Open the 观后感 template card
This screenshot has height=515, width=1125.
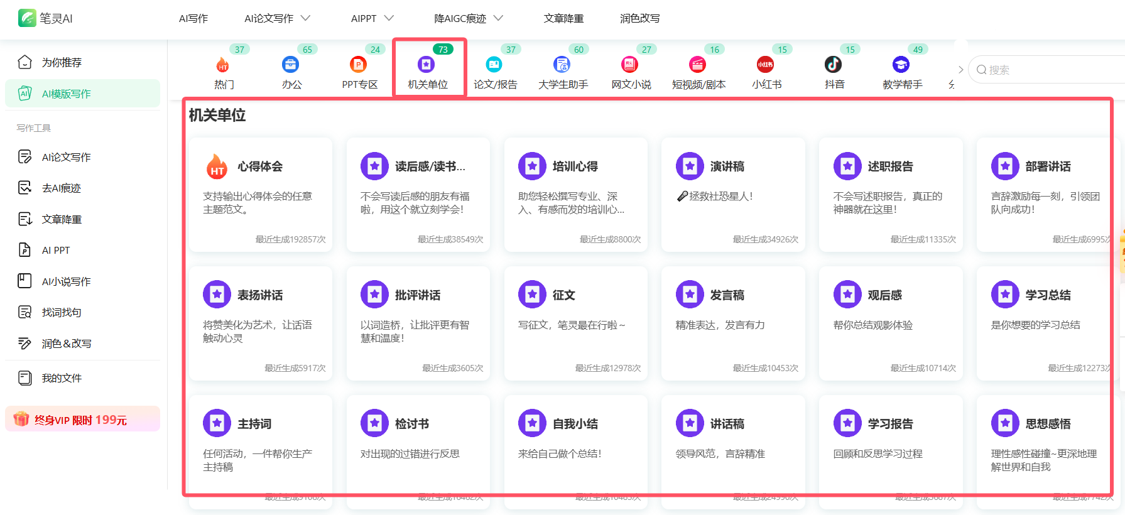point(891,323)
